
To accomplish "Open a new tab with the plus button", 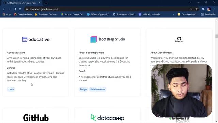I will [46, 3].
